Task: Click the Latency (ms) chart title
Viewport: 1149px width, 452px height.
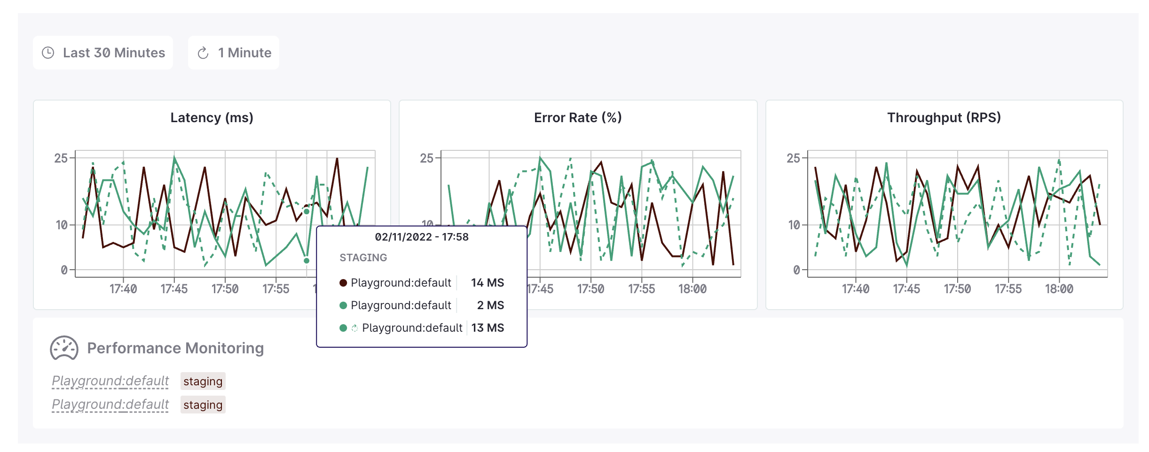Action: click(x=212, y=117)
